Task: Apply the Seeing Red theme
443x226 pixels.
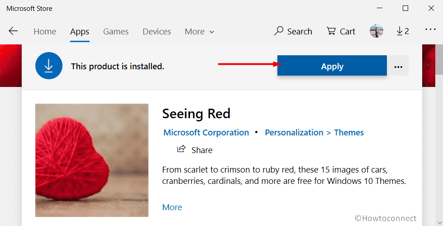Action: pyautogui.click(x=332, y=66)
